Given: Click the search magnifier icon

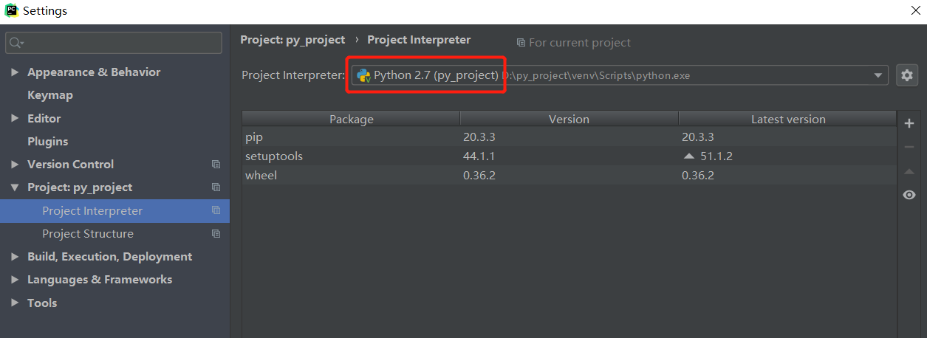Looking at the screenshot, I should pos(16,43).
